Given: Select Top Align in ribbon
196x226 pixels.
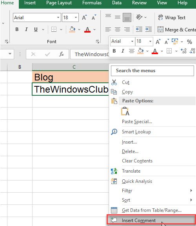Looking at the screenshot, I should pos(108,16).
